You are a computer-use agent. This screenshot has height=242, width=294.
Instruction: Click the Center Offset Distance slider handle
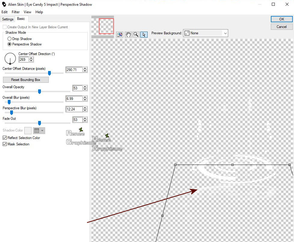click(x=50, y=73)
